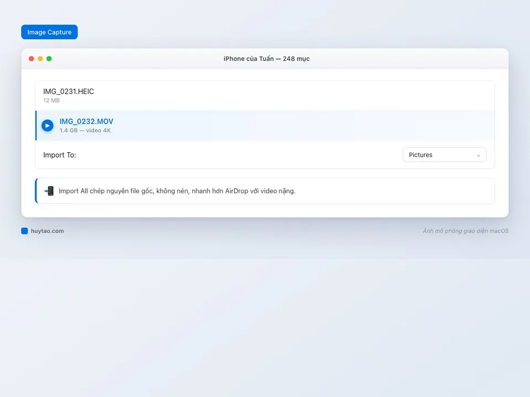
Task: Click the 1.4 GB — video 4K details
Action: (85, 130)
